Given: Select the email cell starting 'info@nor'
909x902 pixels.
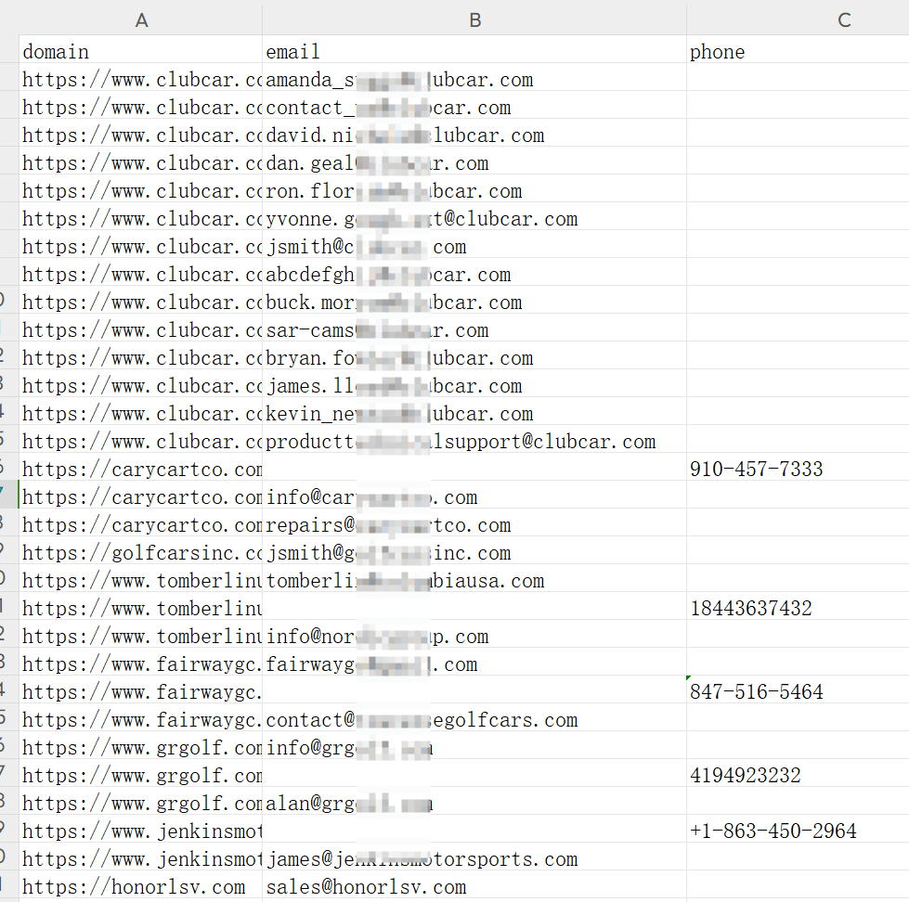Looking at the screenshot, I should coord(474,636).
